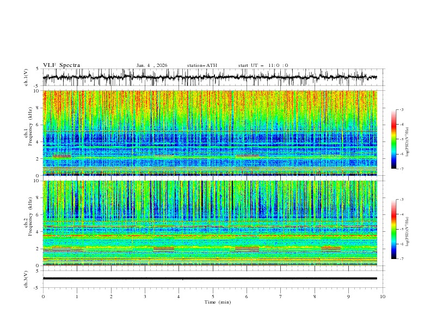Click the ch.1 voltage waveform trace

click(x=210, y=77)
